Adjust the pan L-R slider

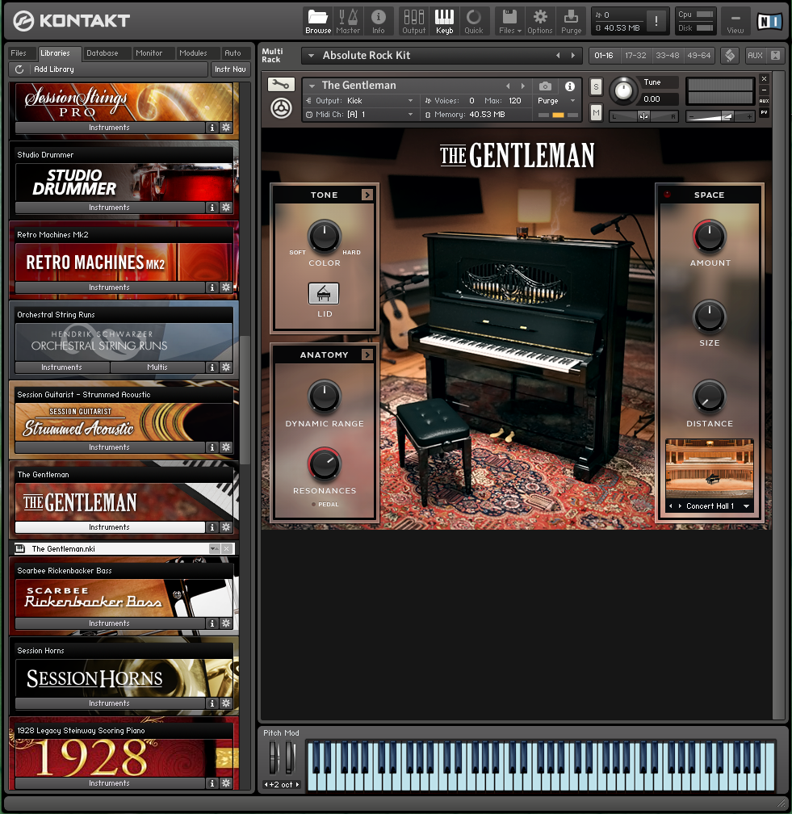click(x=643, y=117)
